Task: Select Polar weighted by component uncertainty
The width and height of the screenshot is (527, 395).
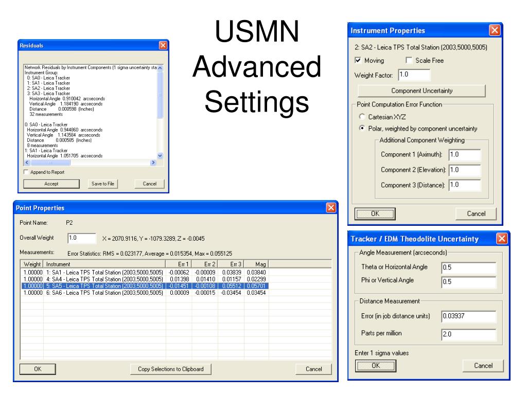Action: tap(362, 128)
